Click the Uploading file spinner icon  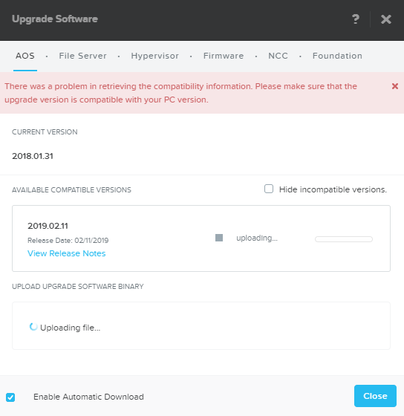coord(33,327)
